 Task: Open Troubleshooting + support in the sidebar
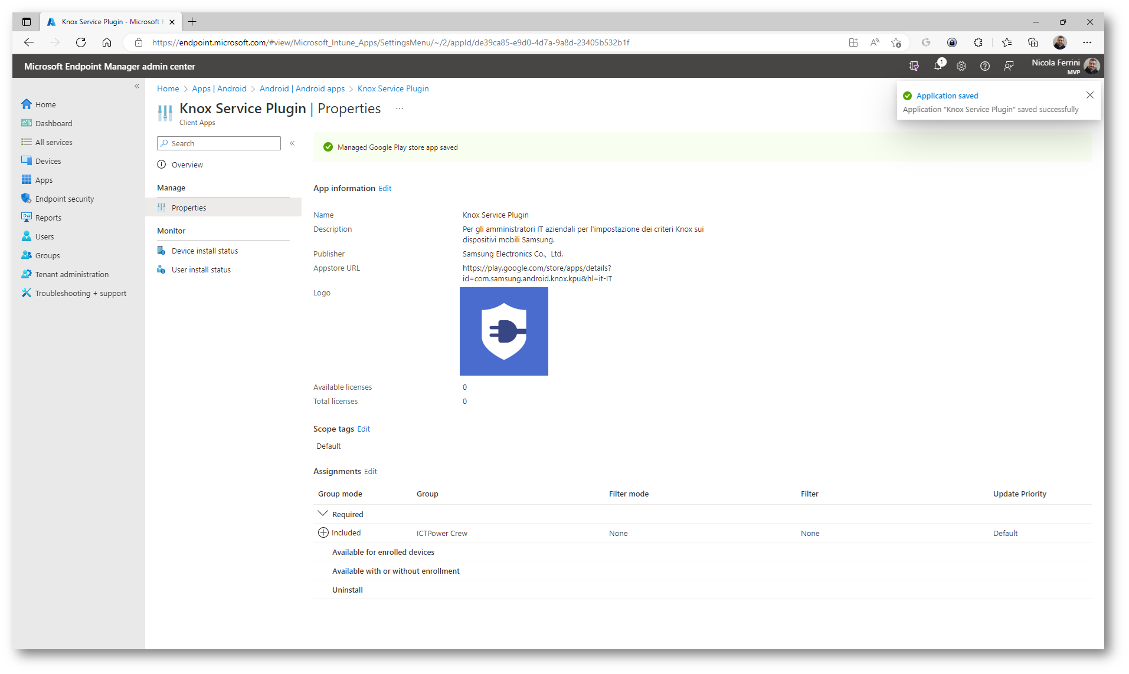click(74, 293)
